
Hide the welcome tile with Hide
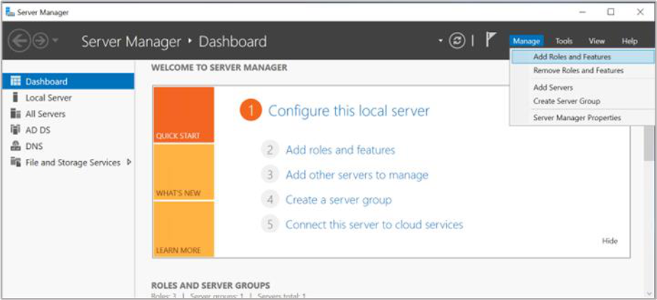click(609, 241)
